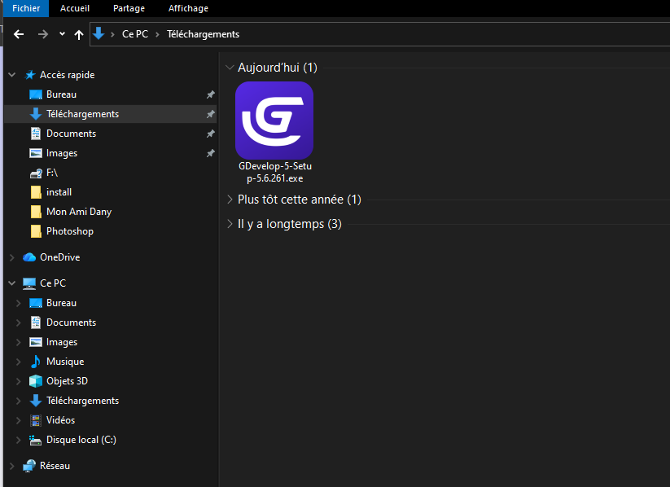
Task: Click Ce PC in the address bar
Action: (134, 34)
